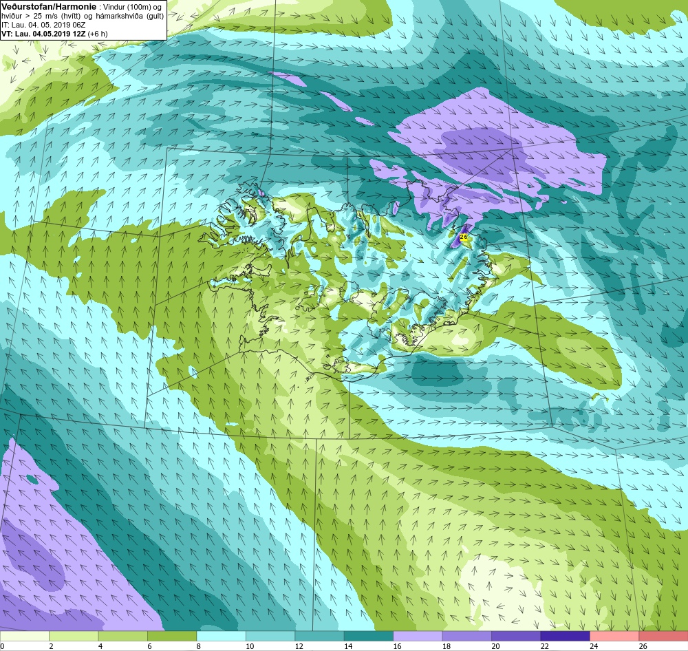Click the aqua 10–12 m/s legend swatch
Screen dimensions: 688x651
pyautogui.click(x=270, y=636)
